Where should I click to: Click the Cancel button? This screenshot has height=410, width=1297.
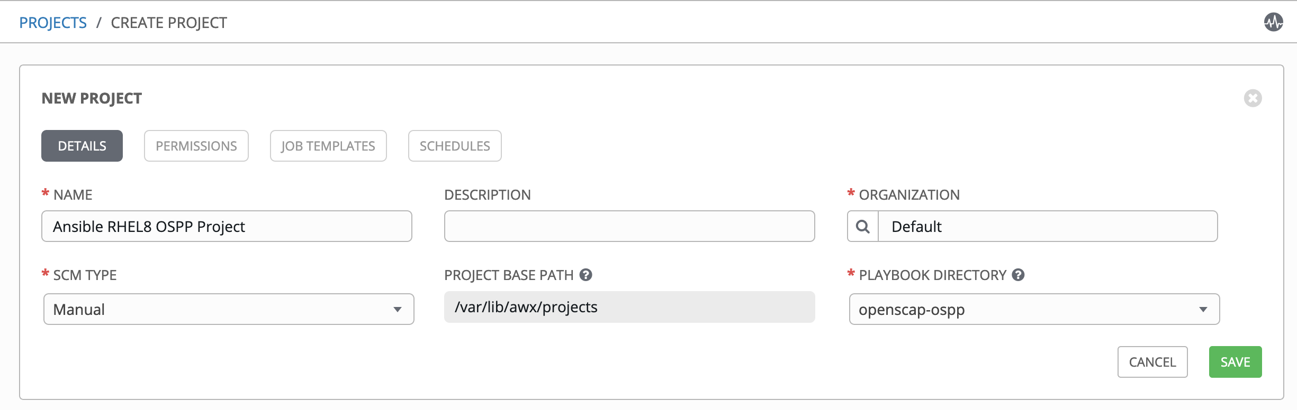click(x=1152, y=362)
